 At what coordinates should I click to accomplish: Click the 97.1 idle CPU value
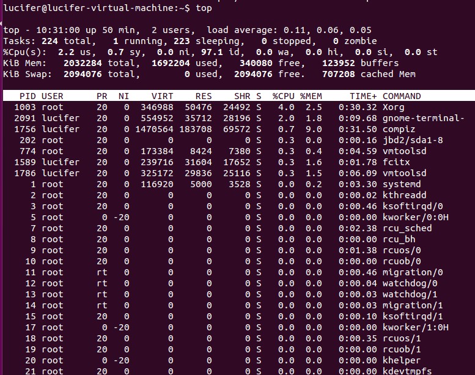coord(212,52)
